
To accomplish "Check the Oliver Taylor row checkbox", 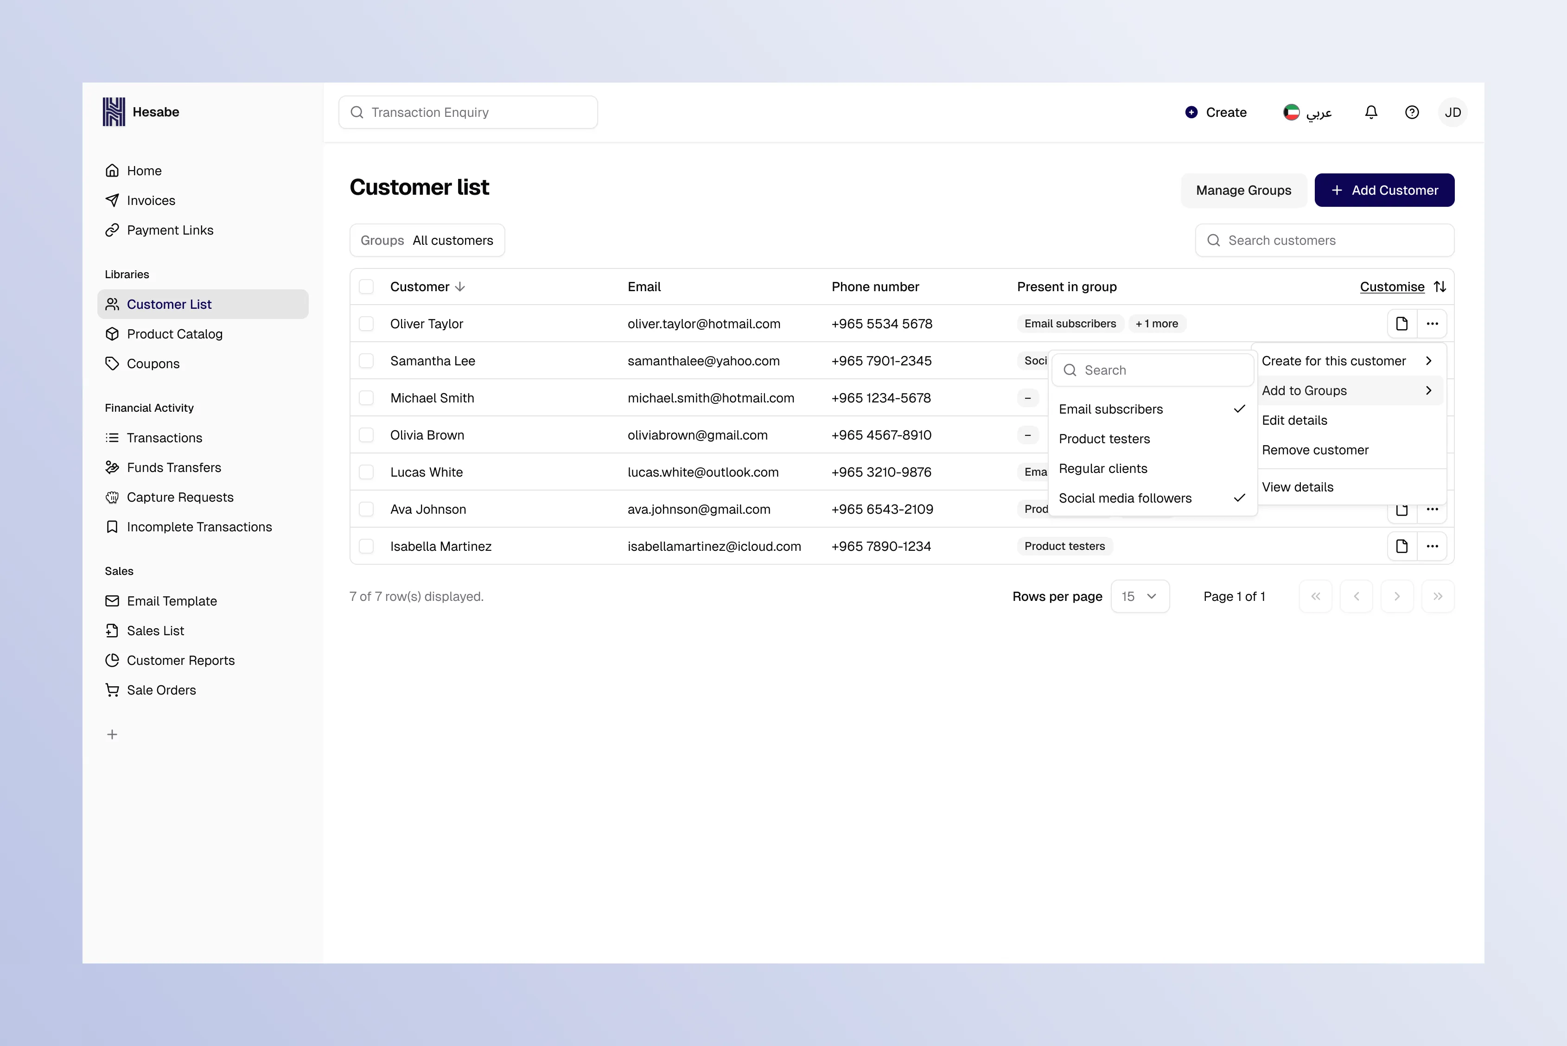I will [366, 324].
